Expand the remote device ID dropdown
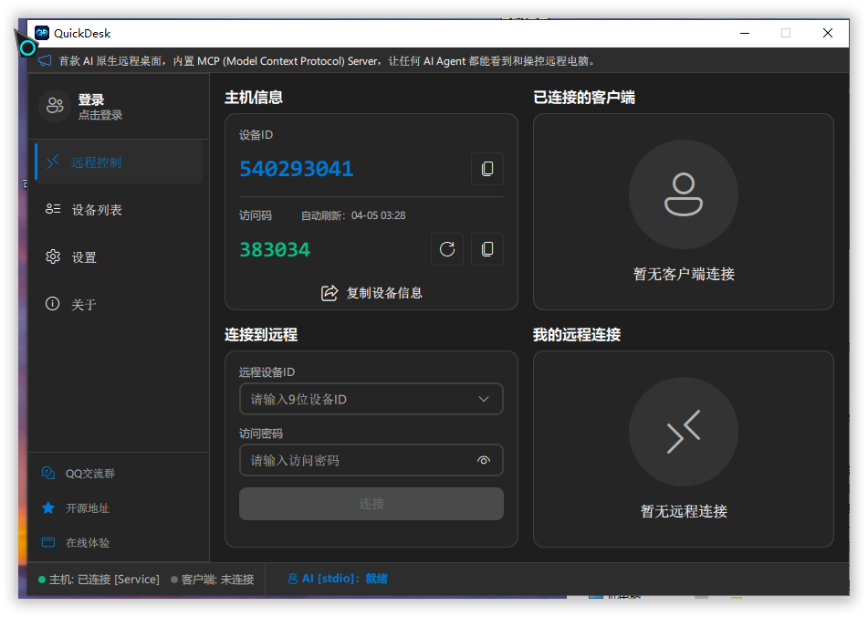This screenshot has height=617, width=868. point(484,399)
